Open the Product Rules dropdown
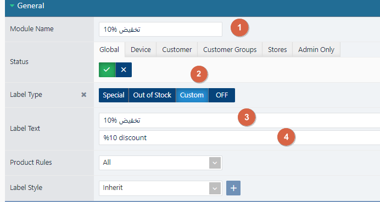 coord(160,163)
